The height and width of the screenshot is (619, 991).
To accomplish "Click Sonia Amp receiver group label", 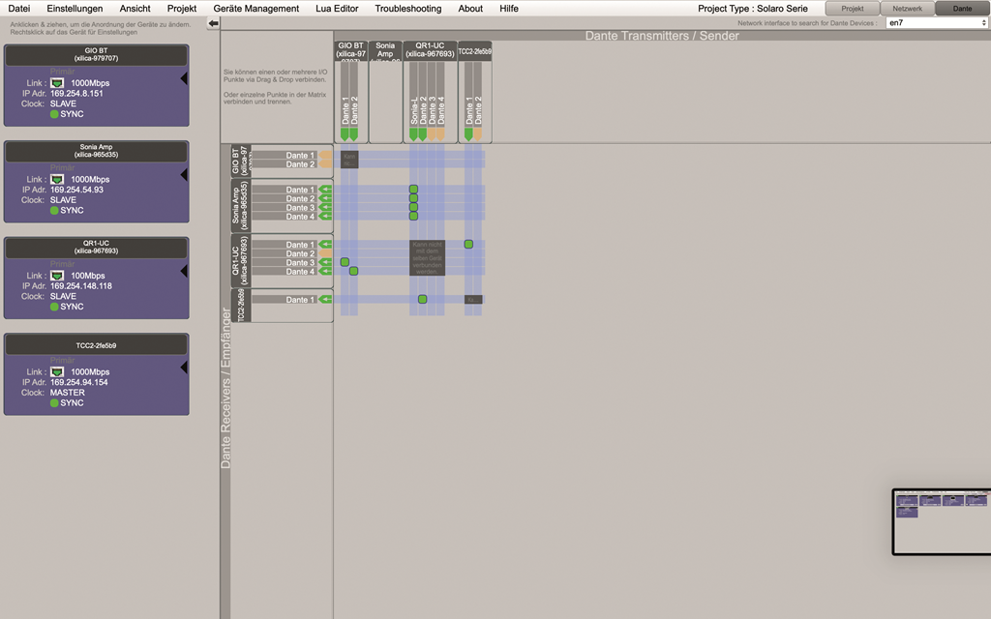I will 241,205.
